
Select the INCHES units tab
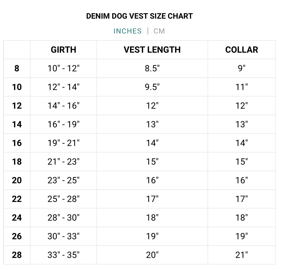[x=128, y=31]
